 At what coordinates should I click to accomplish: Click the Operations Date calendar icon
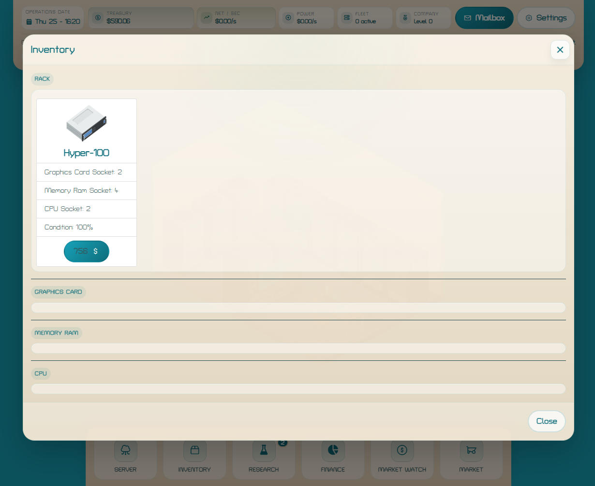[29, 22]
